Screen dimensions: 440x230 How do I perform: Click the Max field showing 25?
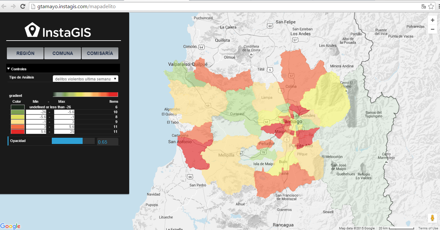[x=64, y=132]
